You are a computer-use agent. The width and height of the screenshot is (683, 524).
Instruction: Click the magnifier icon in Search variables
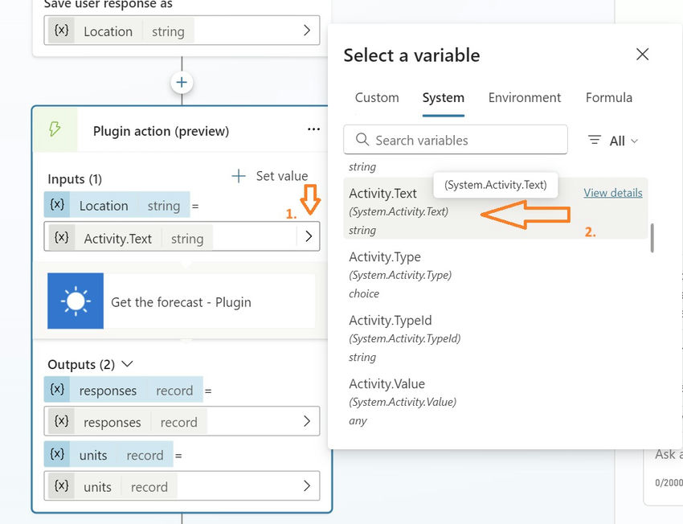[362, 140]
